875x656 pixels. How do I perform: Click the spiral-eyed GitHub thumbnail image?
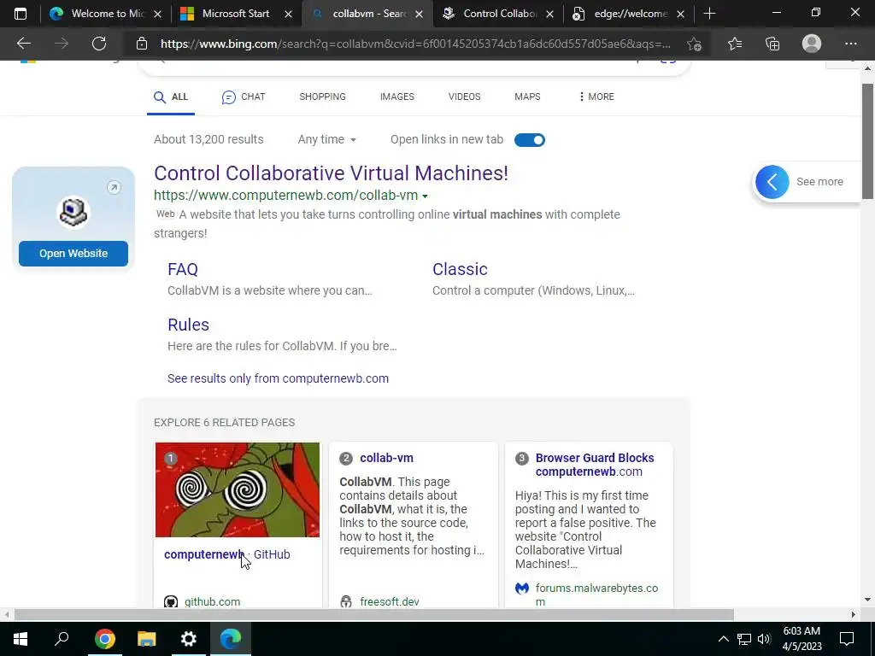point(238,489)
